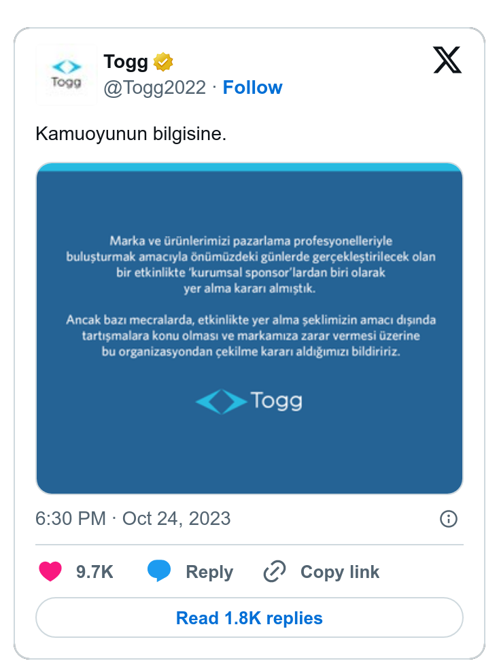Follow the Togg account
499x663 pixels.
point(252,88)
